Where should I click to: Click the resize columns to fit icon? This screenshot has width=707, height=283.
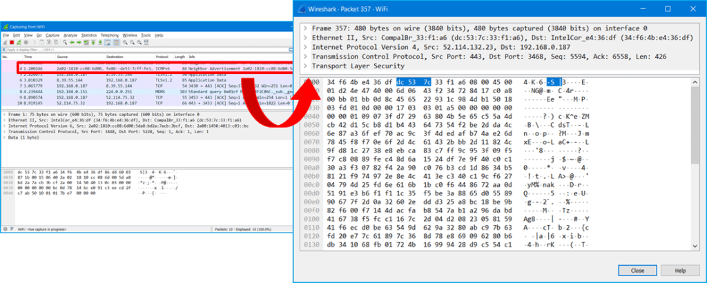(x=146, y=42)
